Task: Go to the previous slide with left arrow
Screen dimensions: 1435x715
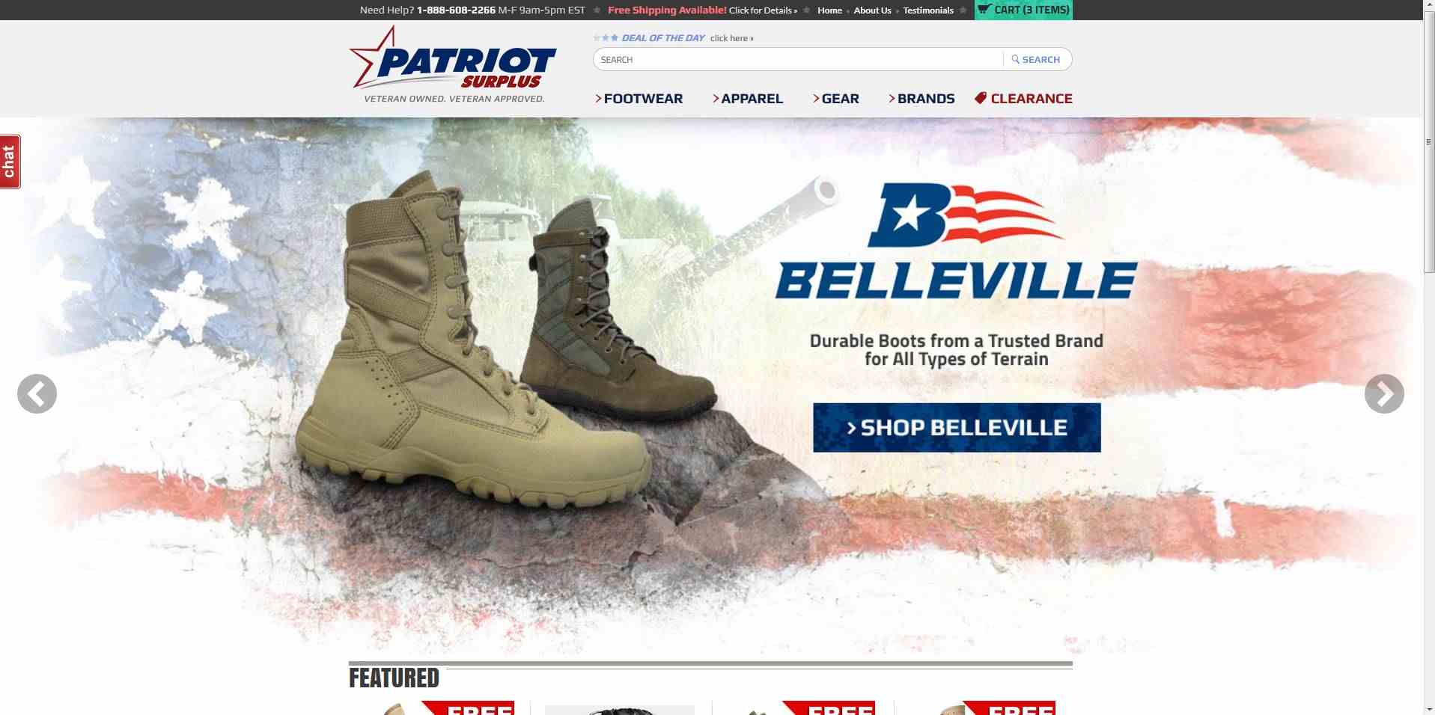Action: coord(37,393)
